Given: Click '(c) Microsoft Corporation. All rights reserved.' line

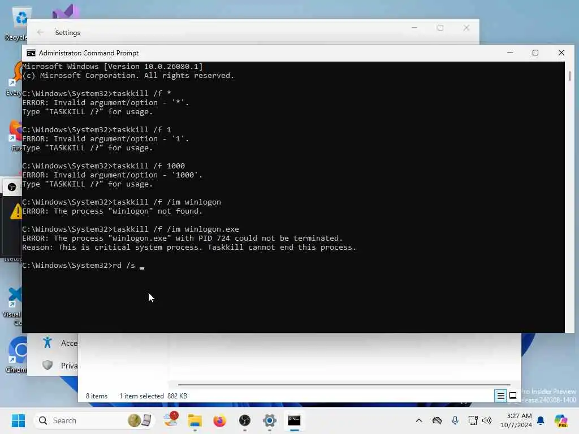Looking at the screenshot, I should (128, 76).
